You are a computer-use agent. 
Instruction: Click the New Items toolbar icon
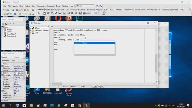[x=4, y=10]
